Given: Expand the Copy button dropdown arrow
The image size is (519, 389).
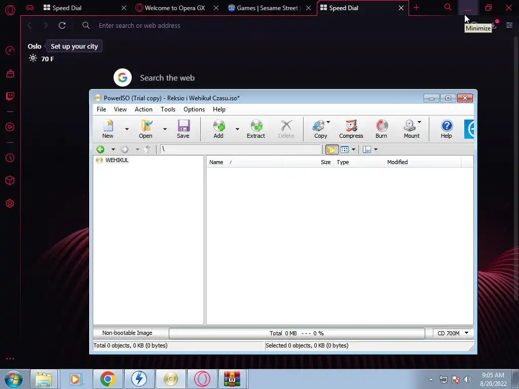Looking at the screenshot, I should click(328, 122).
